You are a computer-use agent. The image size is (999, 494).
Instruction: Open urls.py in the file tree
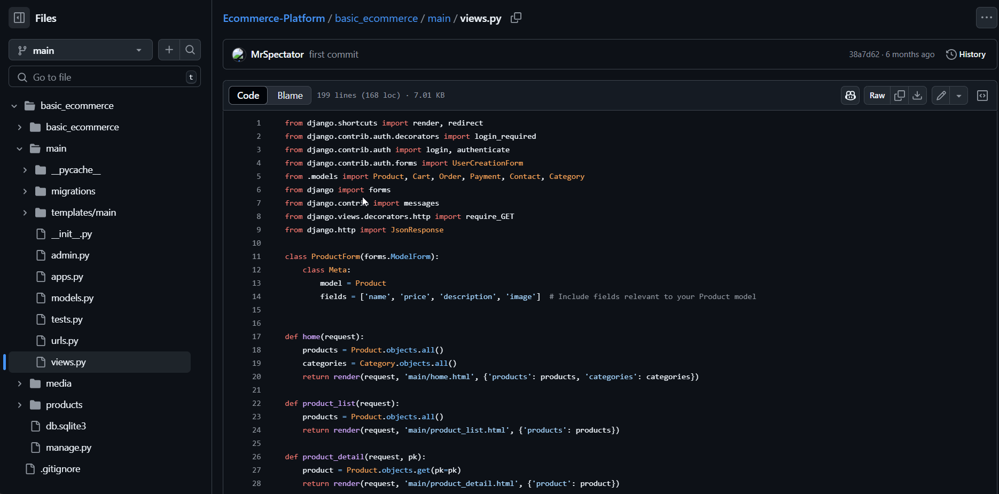click(65, 341)
